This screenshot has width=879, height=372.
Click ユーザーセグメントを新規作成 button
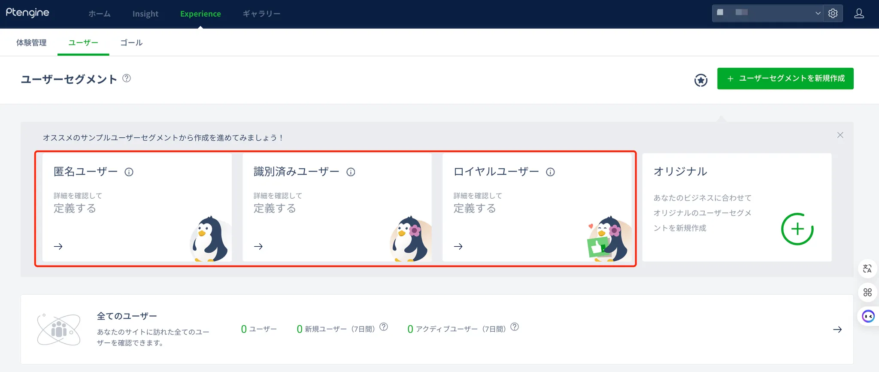tap(785, 79)
